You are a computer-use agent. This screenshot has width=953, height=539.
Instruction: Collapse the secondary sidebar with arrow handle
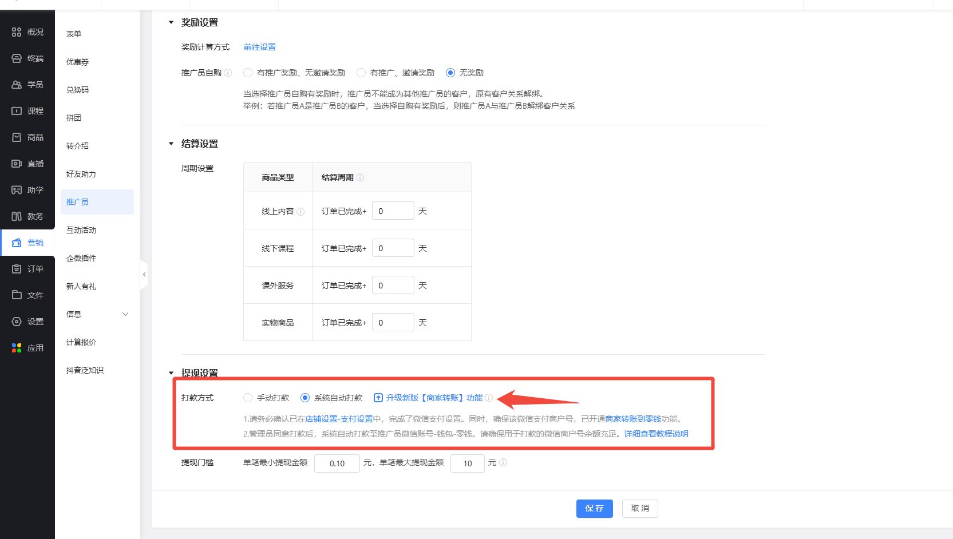click(144, 275)
